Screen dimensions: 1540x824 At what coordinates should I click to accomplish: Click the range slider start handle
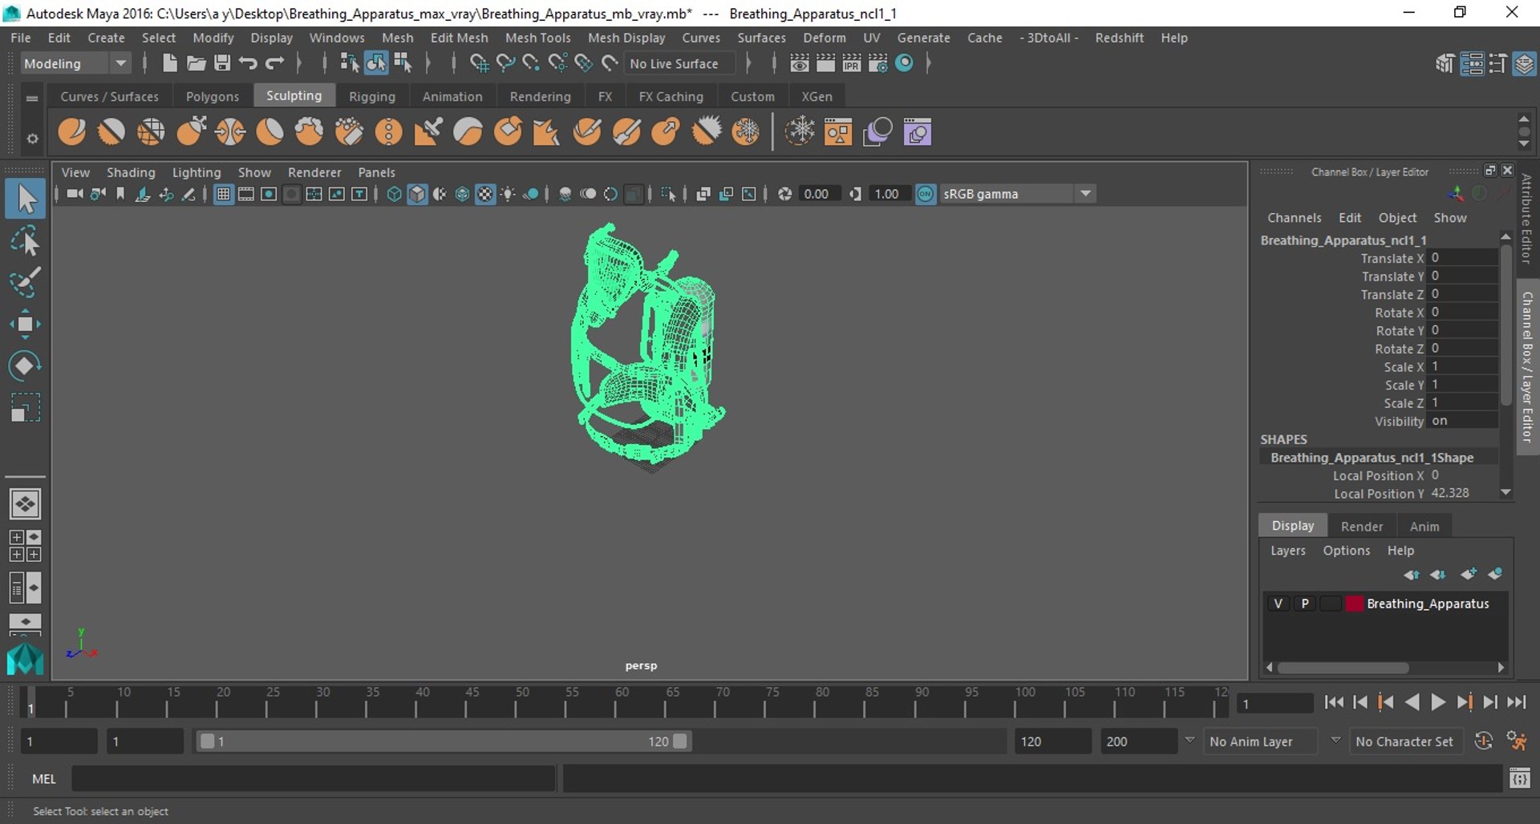207,741
